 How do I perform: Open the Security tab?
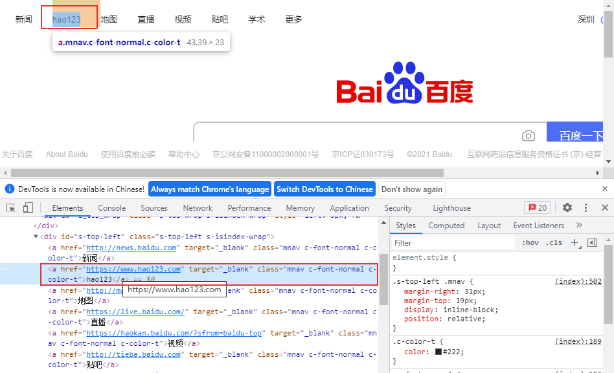pos(398,208)
